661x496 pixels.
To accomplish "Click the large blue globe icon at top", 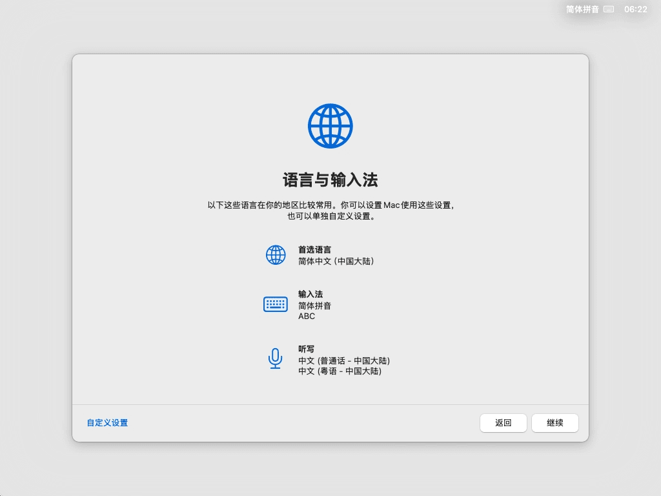I will tap(330, 126).
